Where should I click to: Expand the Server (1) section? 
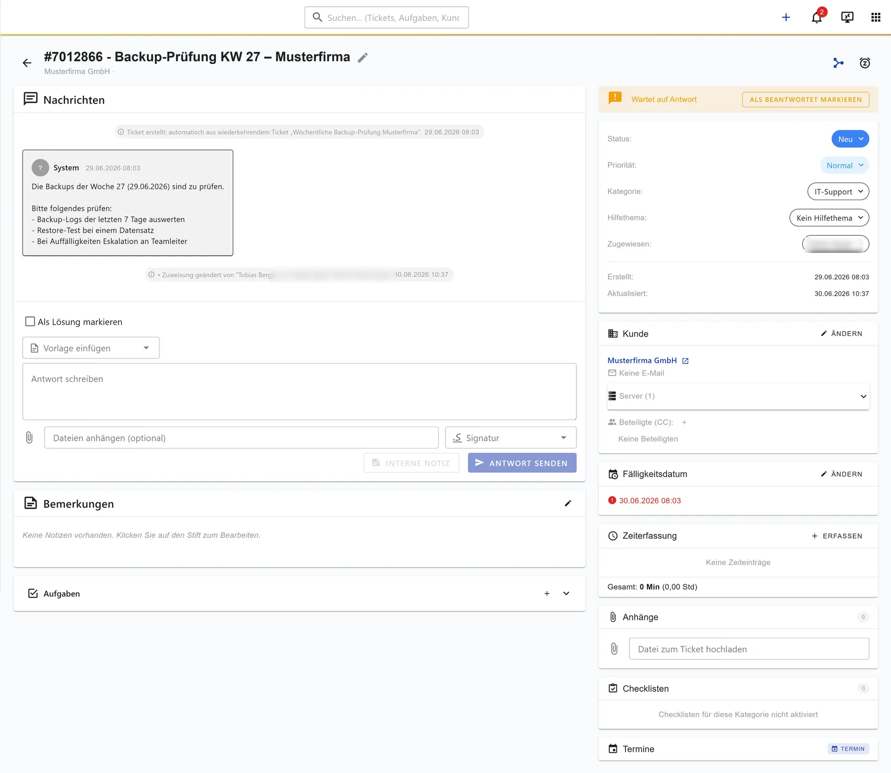(738, 396)
